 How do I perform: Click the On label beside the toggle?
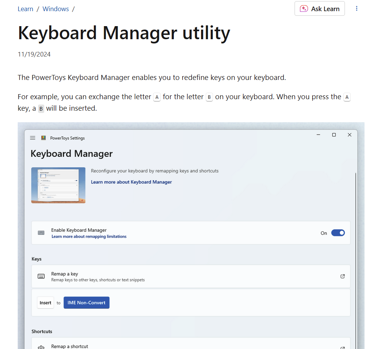point(324,233)
